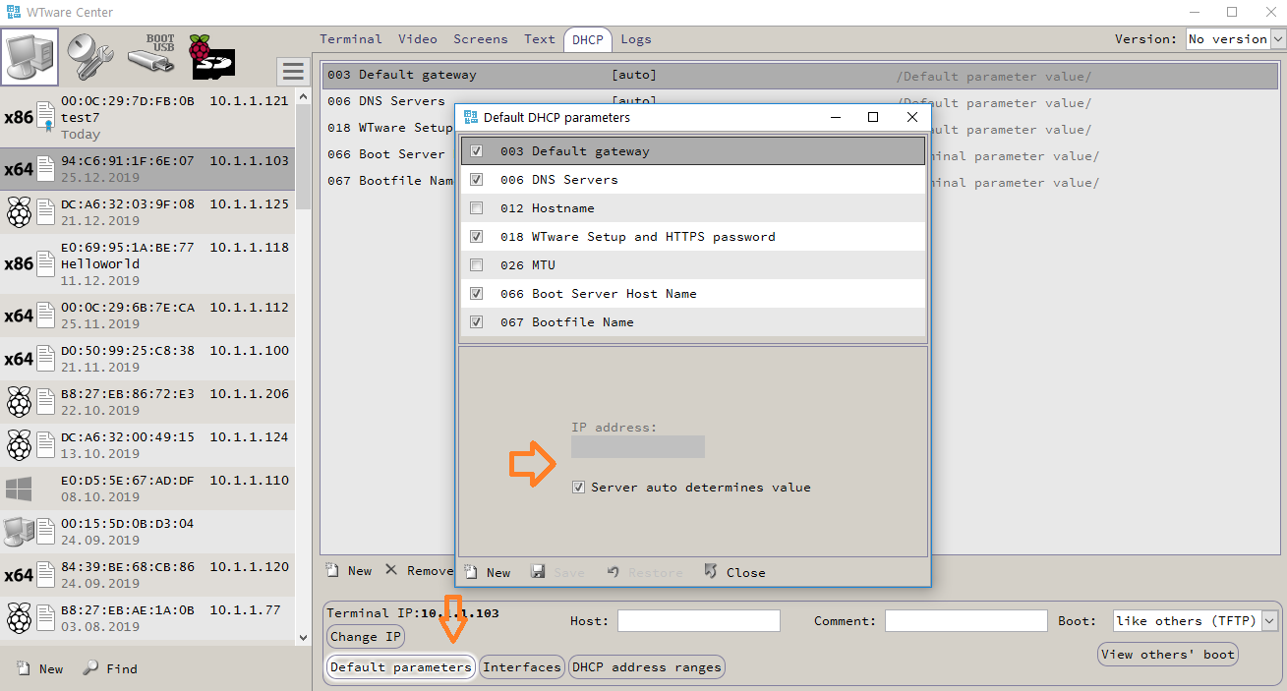Screen dimensions: 1287x691
Task: Expand the Boot mode dropdown
Action: pyautogui.click(x=1268, y=621)
